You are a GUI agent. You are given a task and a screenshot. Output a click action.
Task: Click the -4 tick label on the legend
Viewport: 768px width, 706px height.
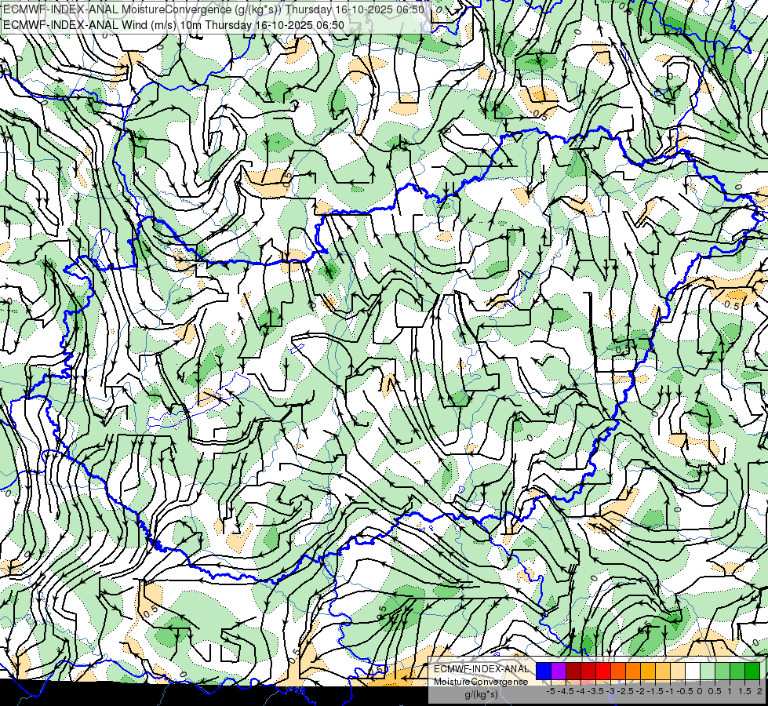coord(581,691)
